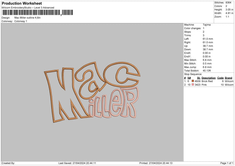Click the 'Brand' column header
235x166 pixels.
[228, 78]
